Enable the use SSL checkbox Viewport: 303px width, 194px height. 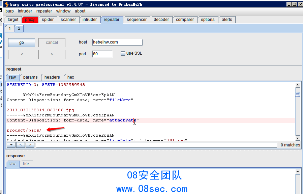coord(123,53)
